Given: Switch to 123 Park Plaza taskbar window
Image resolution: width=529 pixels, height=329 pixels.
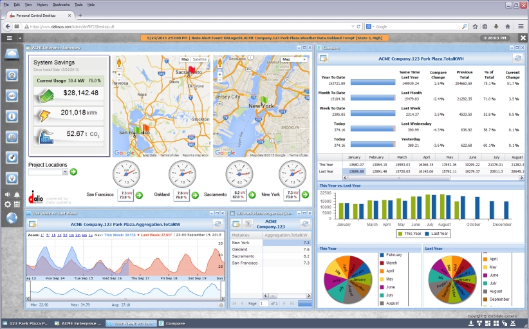Looking at the screenshot, I should click(26, 324).
